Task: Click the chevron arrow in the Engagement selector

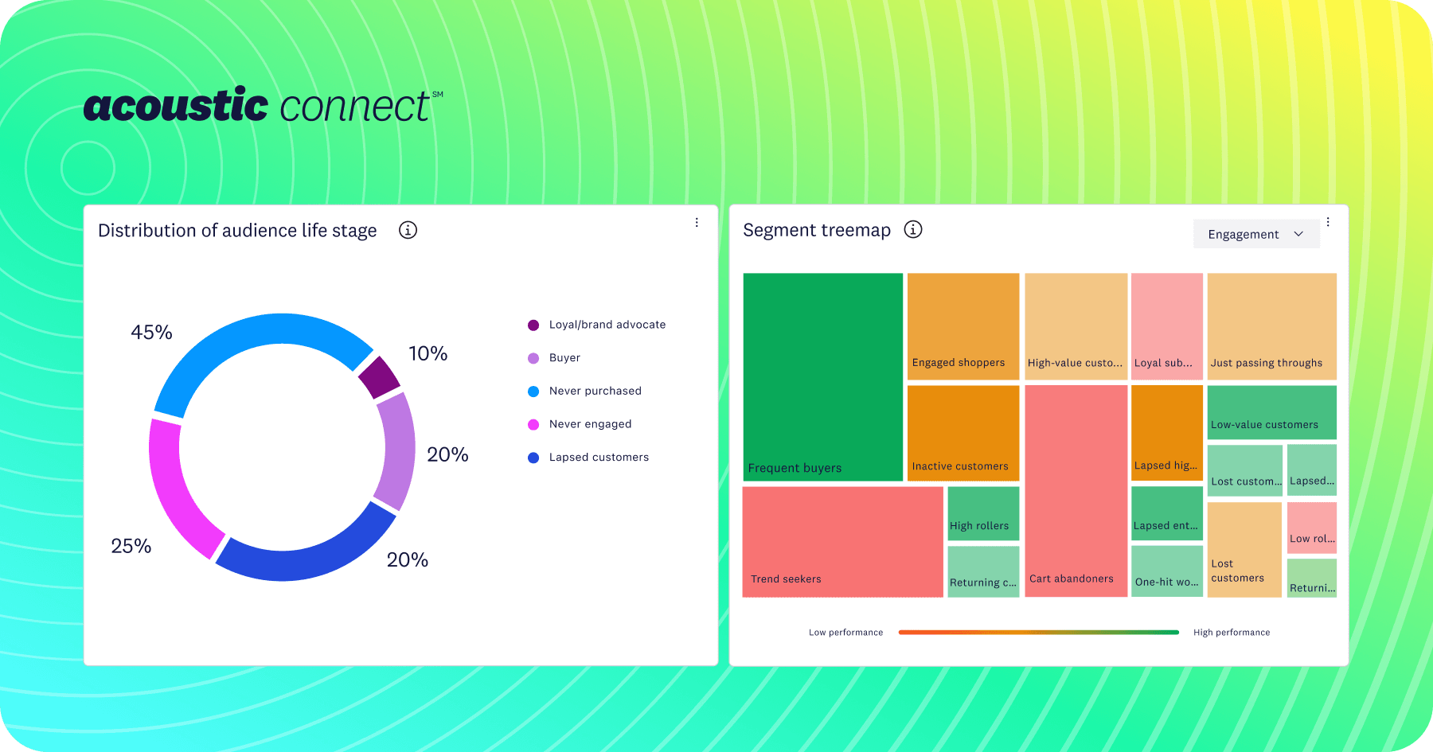Action: click(x=1298, y=234)
